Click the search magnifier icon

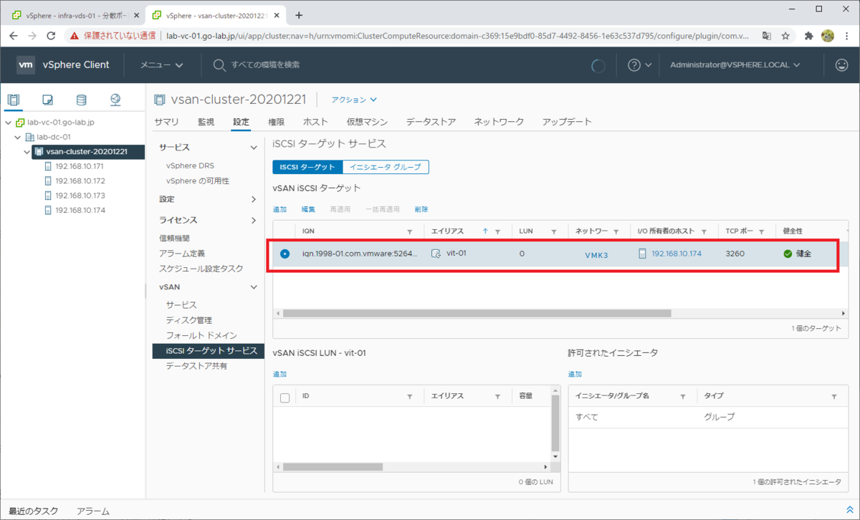(219, 65)
